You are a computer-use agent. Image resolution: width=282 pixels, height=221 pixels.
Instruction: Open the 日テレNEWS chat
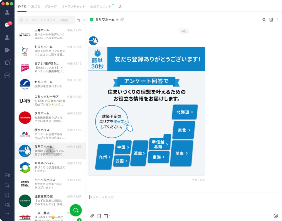(50, 68)
